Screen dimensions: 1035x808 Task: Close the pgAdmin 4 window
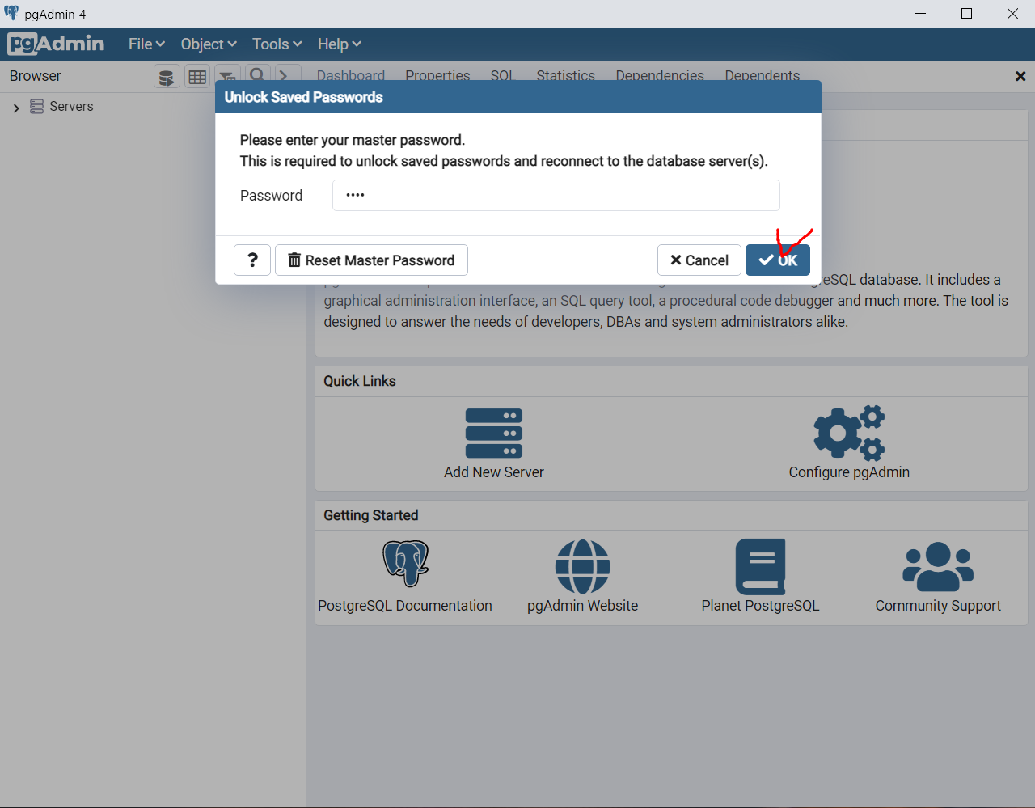click(x=1012, y=14)
